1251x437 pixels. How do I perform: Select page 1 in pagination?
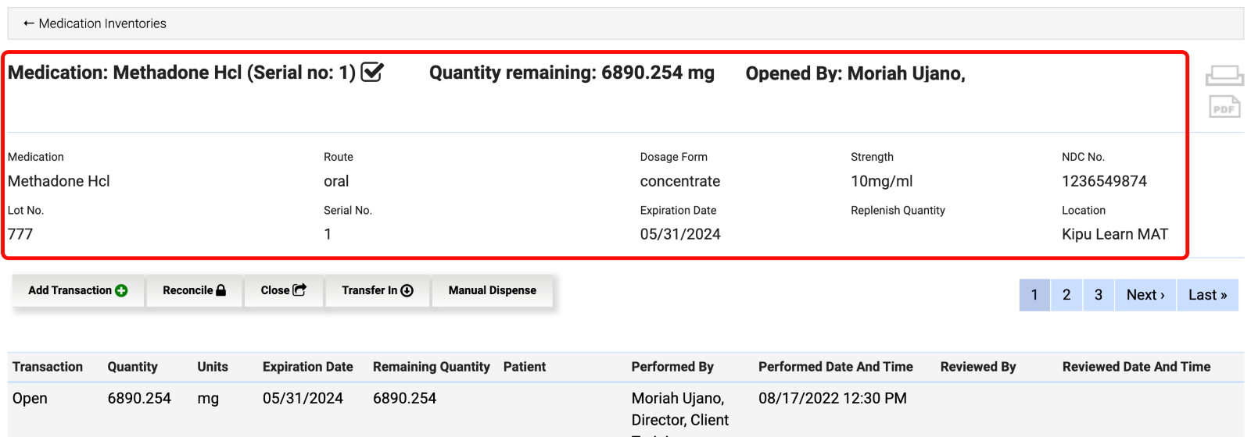click(x=1034, y=295)
